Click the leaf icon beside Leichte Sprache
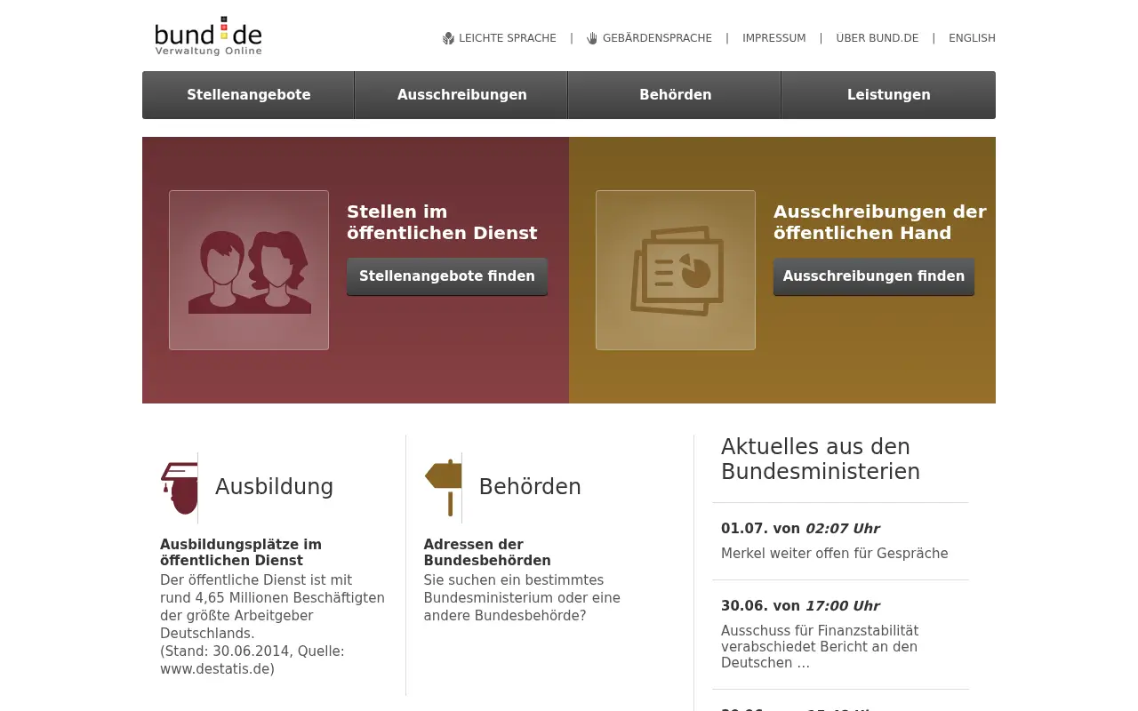Viewport: 1138px width, 711px height. click(448, 38)
